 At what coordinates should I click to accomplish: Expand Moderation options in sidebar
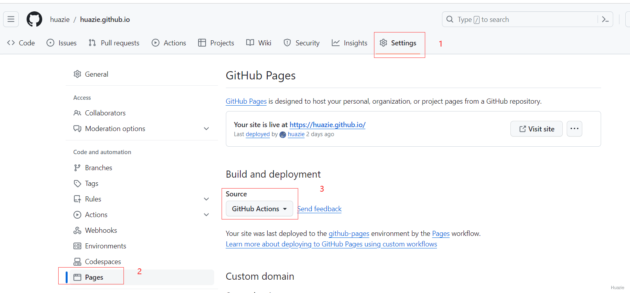[206, 129]
